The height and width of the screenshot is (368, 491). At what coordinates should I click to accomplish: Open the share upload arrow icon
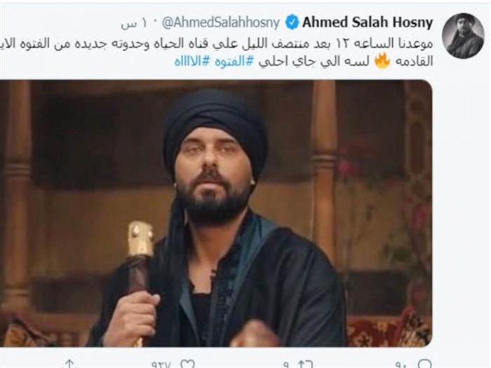point(69,364)
